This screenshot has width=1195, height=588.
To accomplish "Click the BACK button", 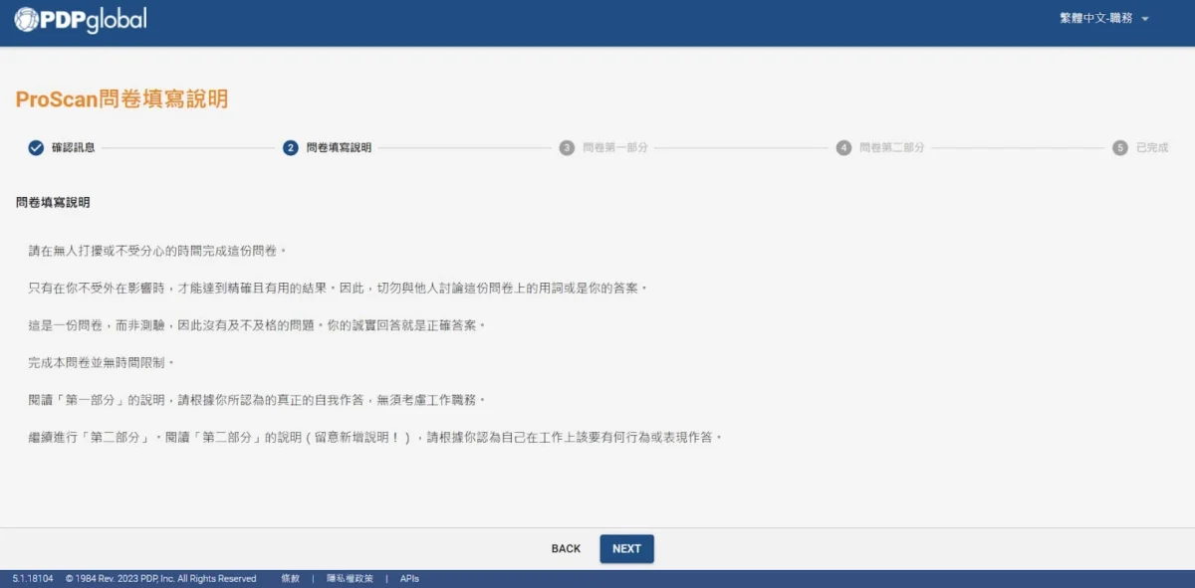I will coord(566,549).
